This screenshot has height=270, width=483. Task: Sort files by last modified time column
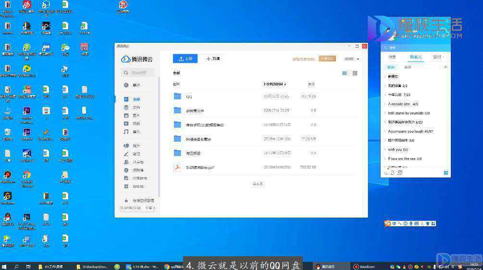[274, 84]
